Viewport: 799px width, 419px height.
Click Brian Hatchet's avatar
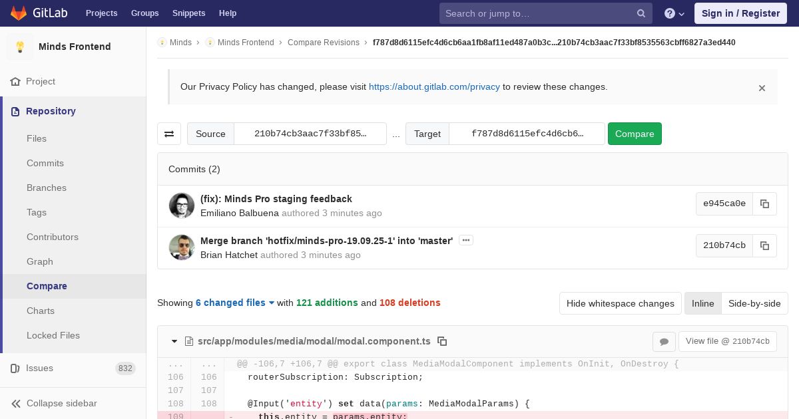pos(182,247)
